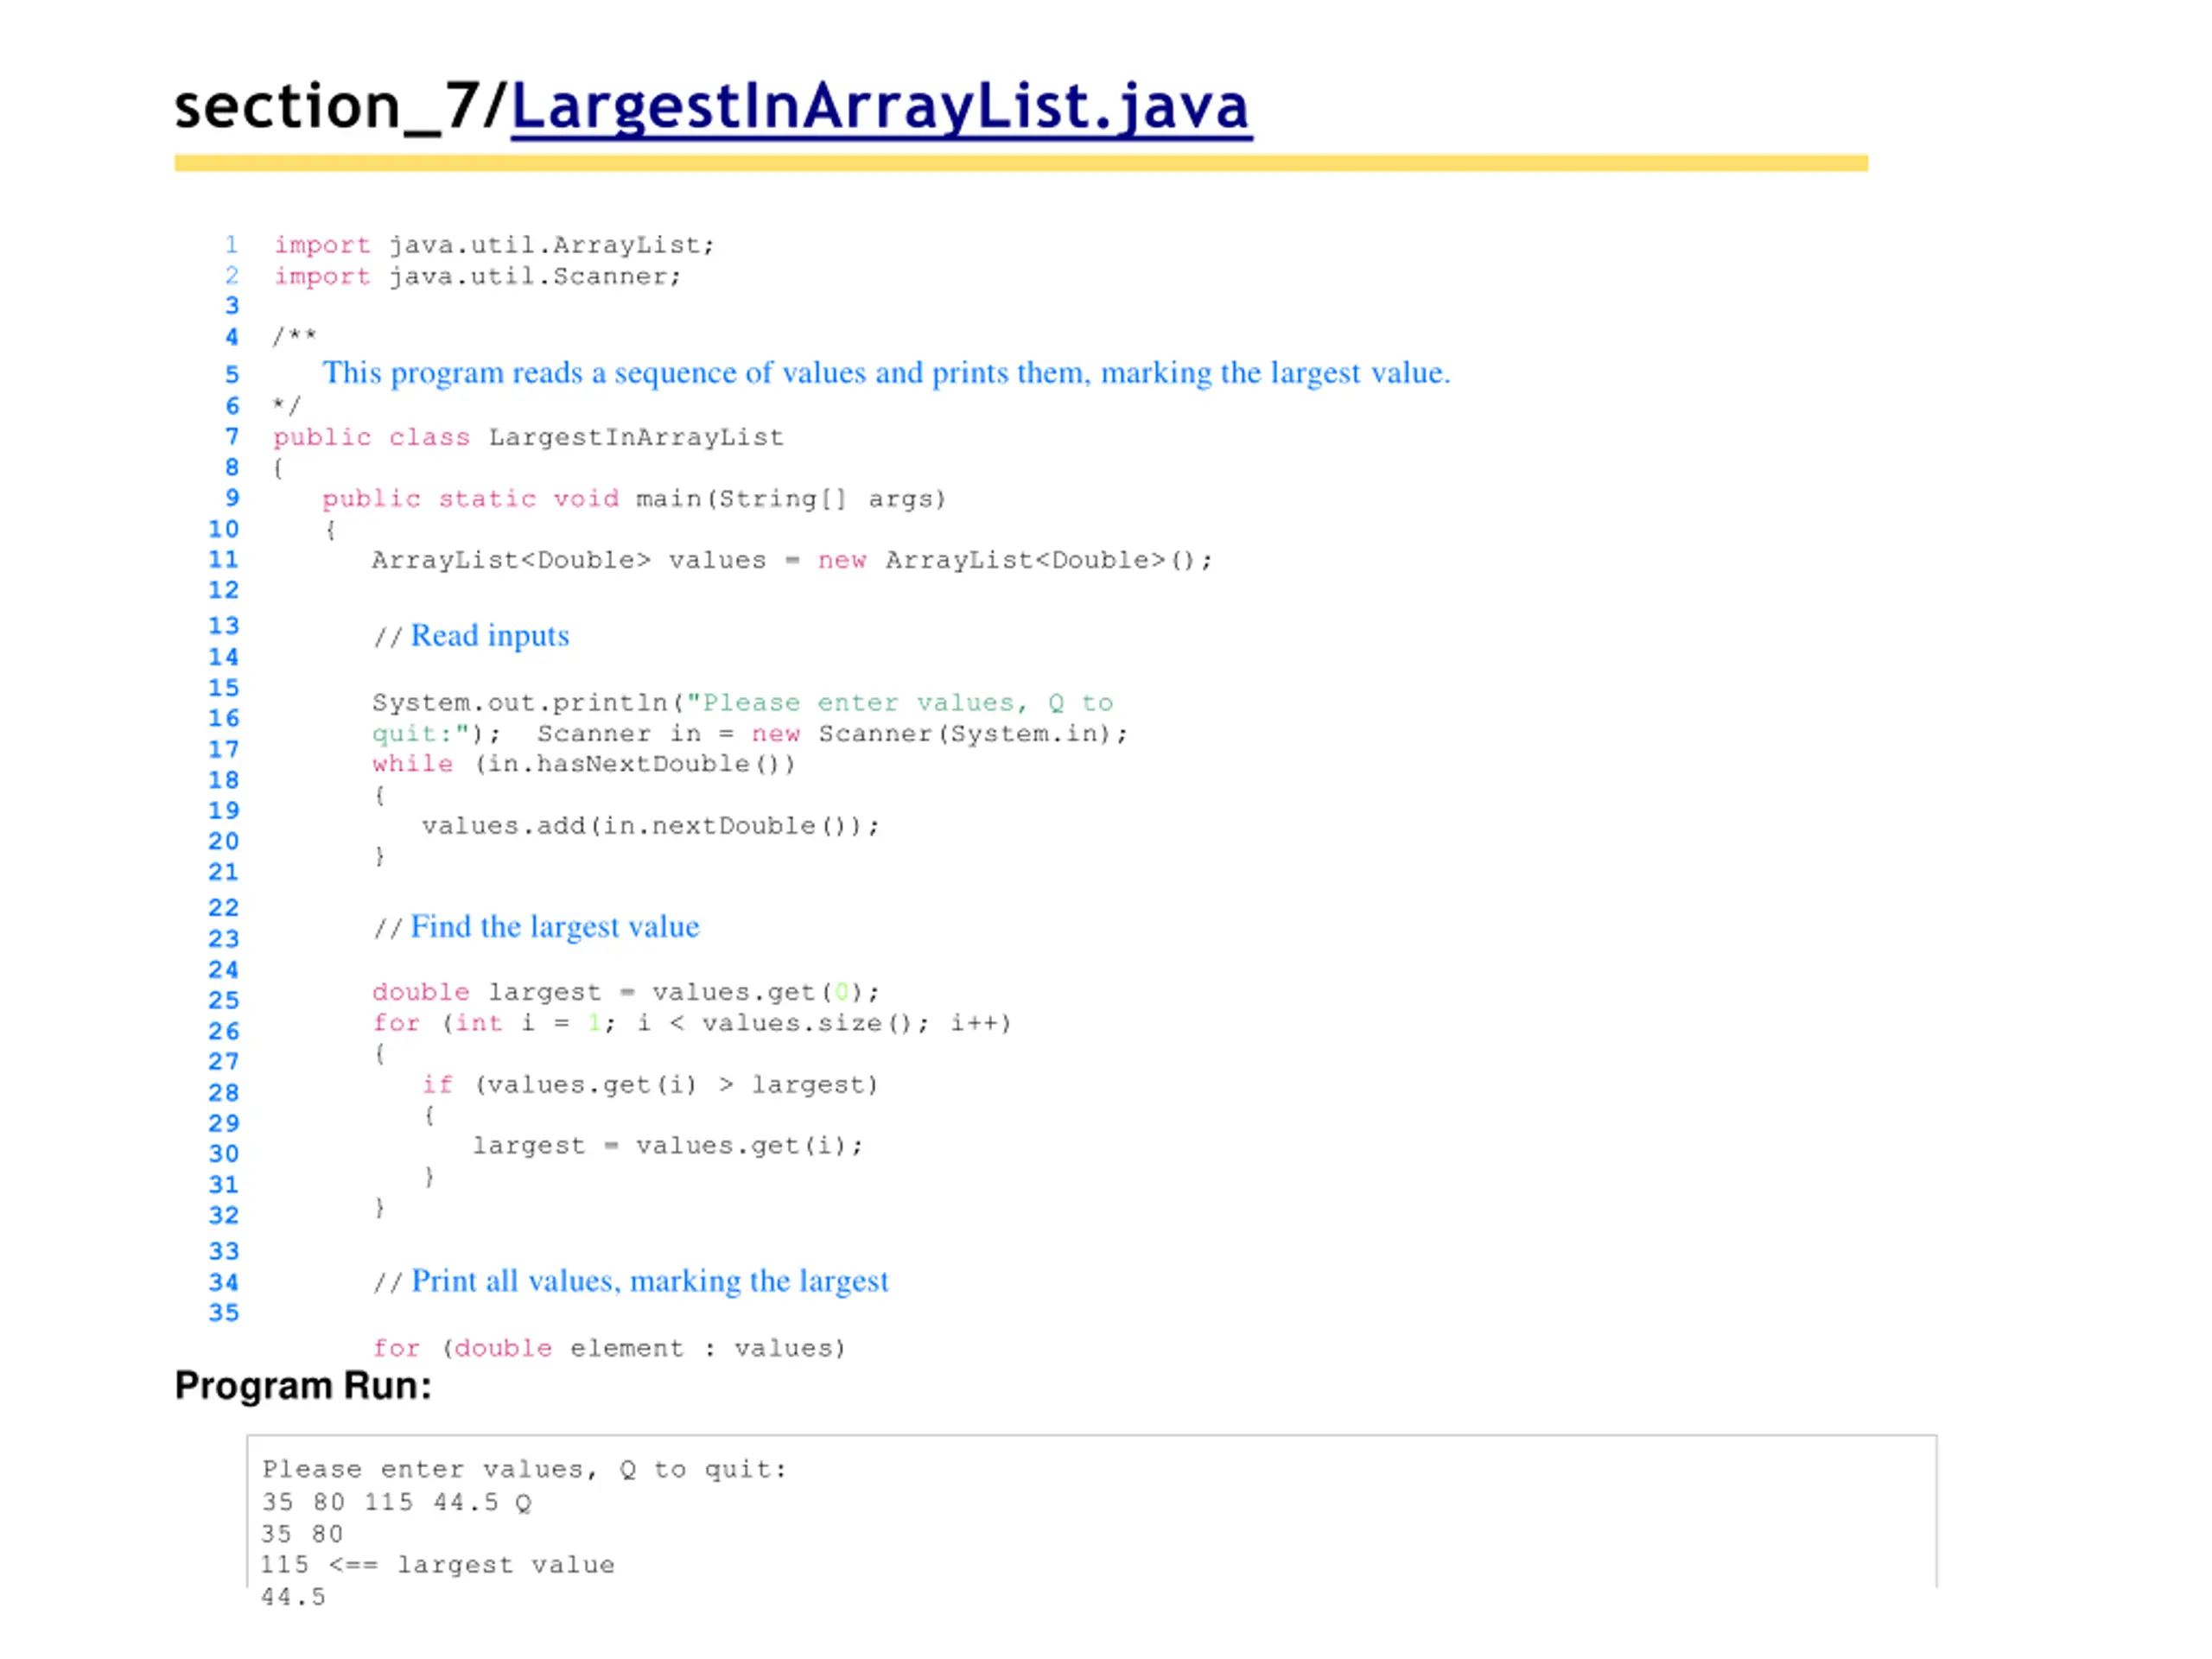Viewport: 2212px width, 1659px height.
Task: Click line number 18
Action: [224, 780]
